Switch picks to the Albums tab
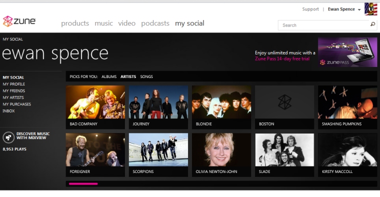Screen dimensions: 380x197 [x=109, y=76]
